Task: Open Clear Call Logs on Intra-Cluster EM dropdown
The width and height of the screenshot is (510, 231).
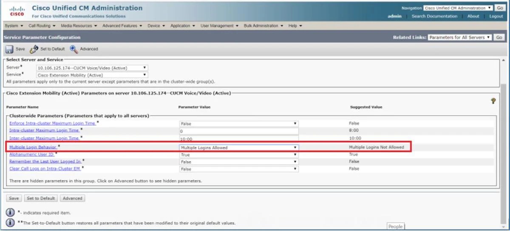Action: pyautogui.click(x=239, y=169)
